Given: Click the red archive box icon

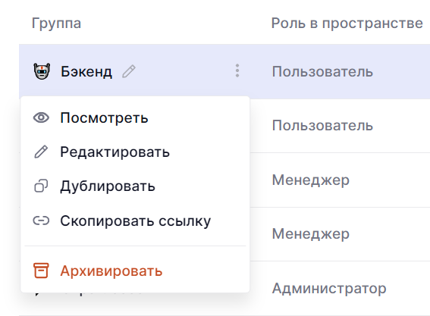Looking at the screenshot, I should click(41, 271).
